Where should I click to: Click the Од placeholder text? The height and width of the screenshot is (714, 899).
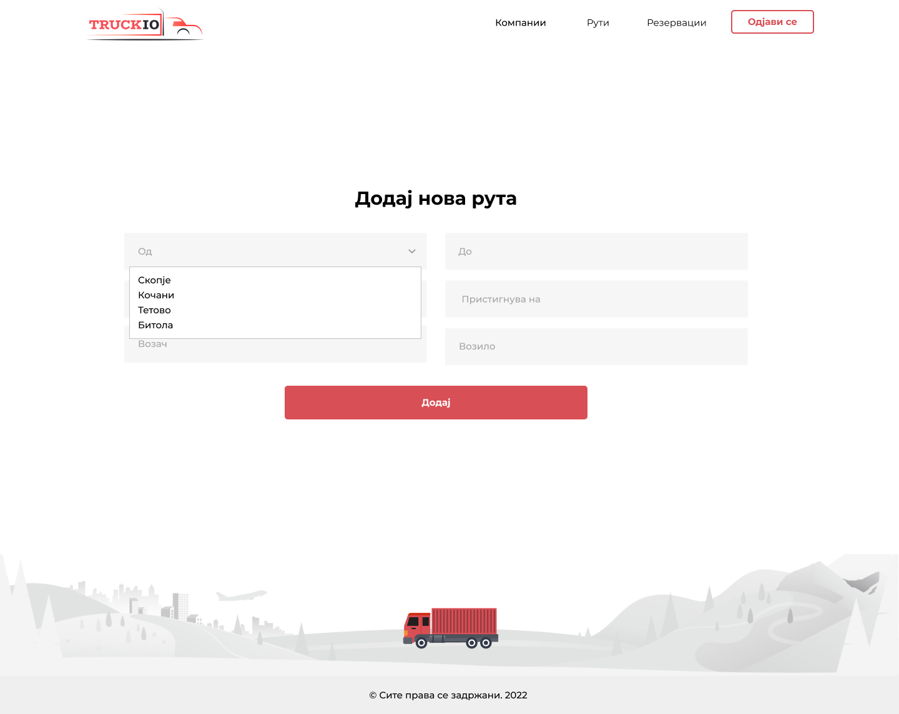145,252
